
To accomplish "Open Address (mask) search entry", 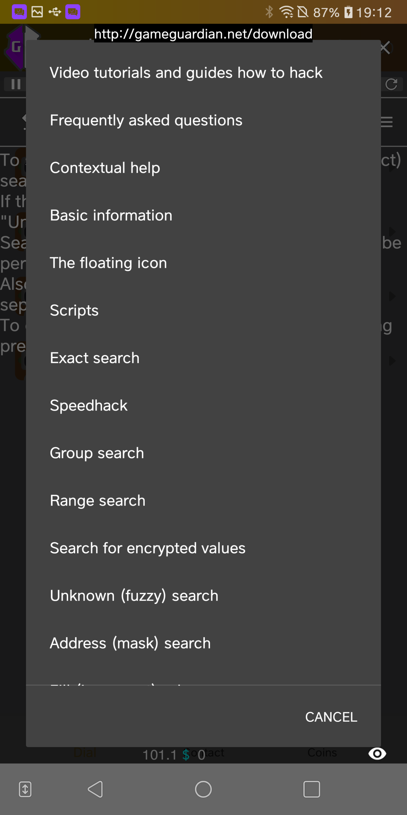I will point(130,643).
